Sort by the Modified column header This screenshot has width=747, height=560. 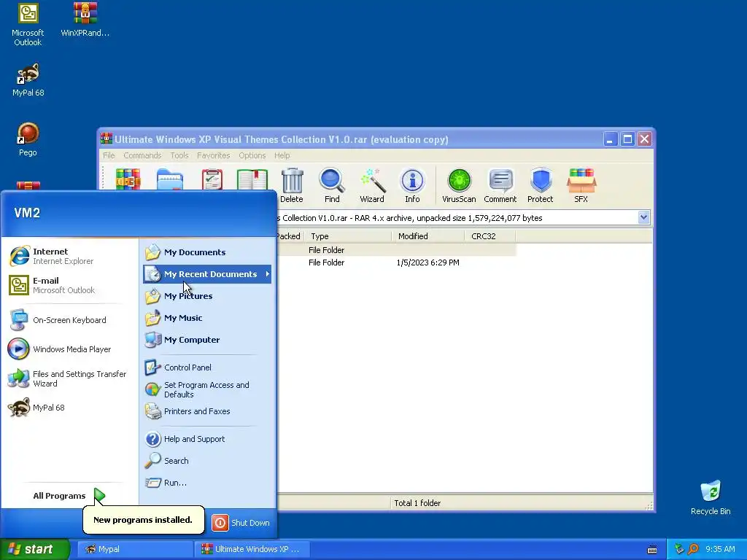pos(428,236)
